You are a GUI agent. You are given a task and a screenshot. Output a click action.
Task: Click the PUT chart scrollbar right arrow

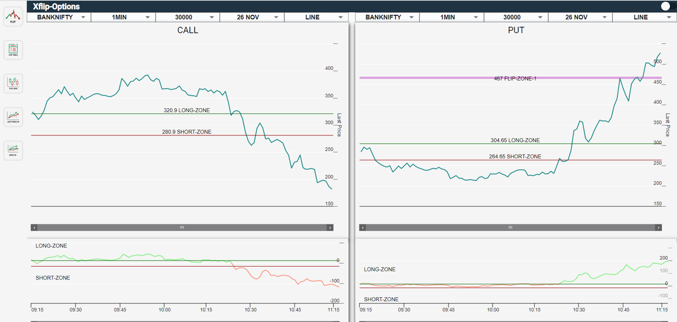[x=658, y=227]
